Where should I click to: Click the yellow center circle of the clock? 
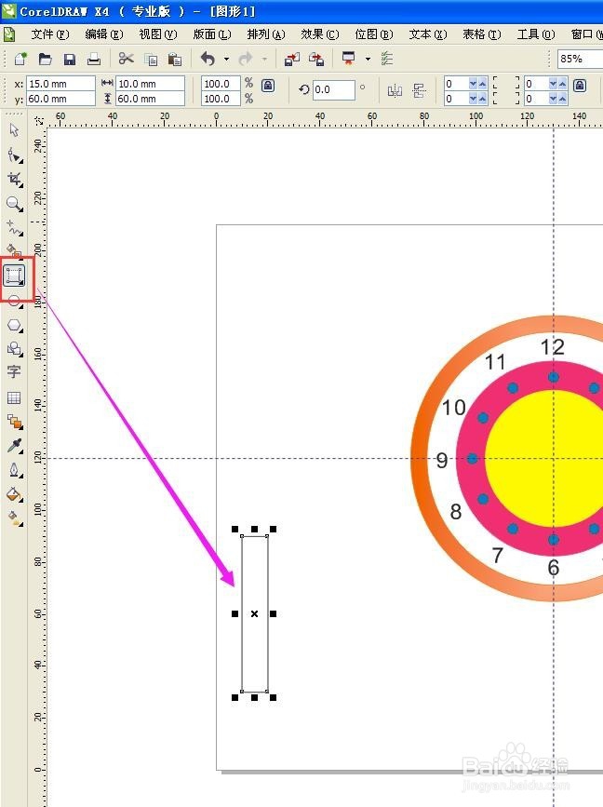click(x=543, y=458)
